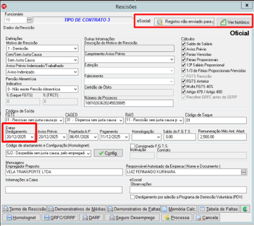Open Cumprimento Aviso Prévio dropdown
Viewport: 254px width, 226px height.
tap(129, 60)
